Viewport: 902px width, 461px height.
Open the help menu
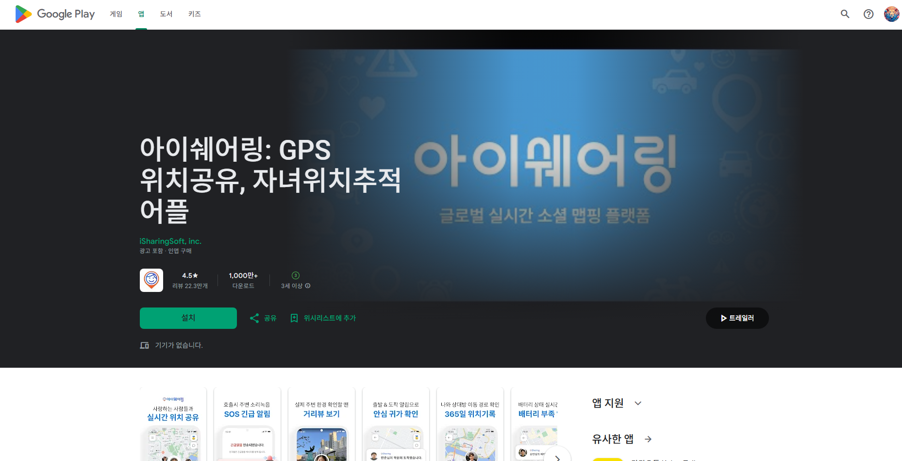tap(869, 14)
